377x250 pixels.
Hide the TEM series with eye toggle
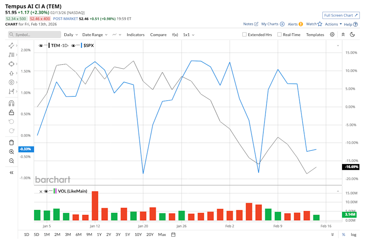[40, 45]
